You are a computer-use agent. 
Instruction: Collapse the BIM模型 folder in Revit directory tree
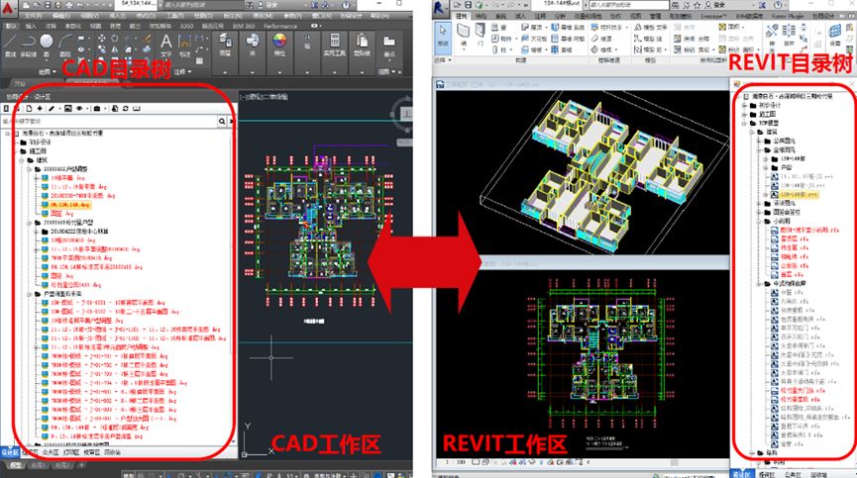click(x=744, y=124)
